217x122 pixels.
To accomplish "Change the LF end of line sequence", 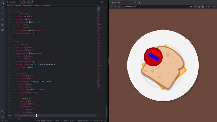I will 61,121.
